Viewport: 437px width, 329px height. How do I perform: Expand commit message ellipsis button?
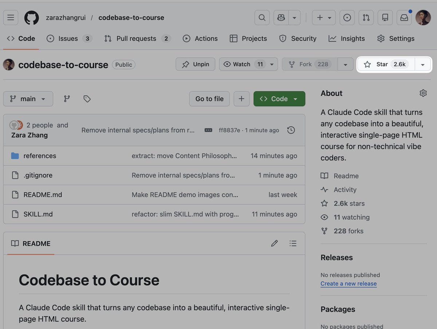(208, 130)
